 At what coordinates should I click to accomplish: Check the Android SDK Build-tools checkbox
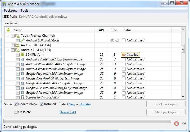18,40
